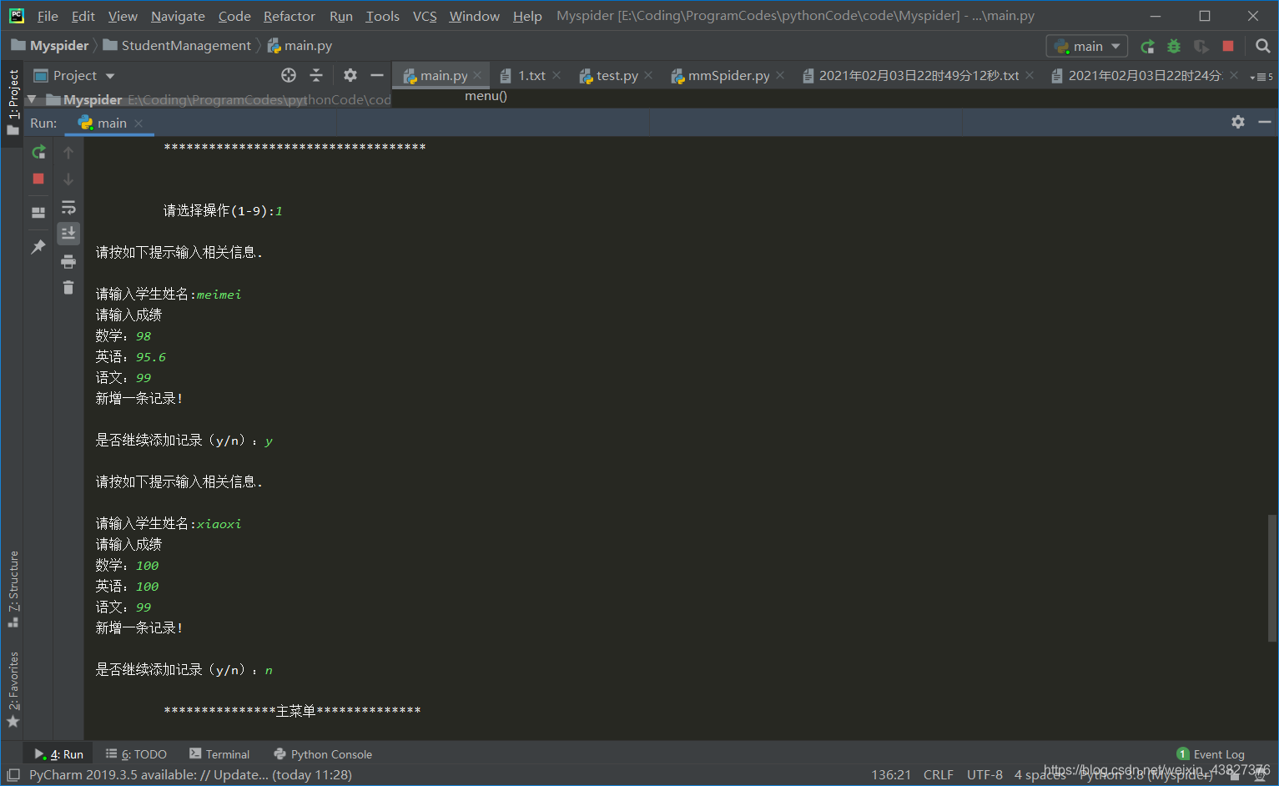Screen dimensions: 1279x786
Task: Stop the running process in Run panel
Action: [38, 179]
